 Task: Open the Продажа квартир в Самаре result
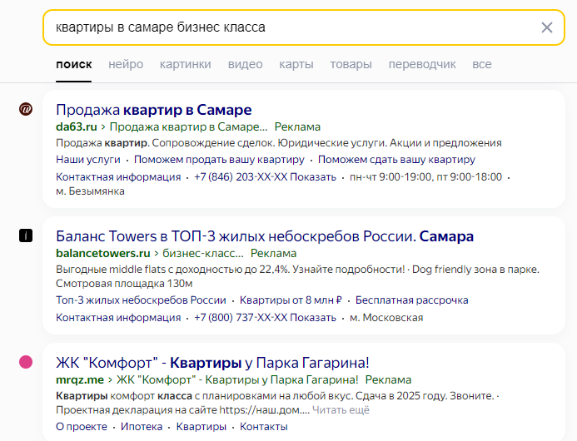154,110
